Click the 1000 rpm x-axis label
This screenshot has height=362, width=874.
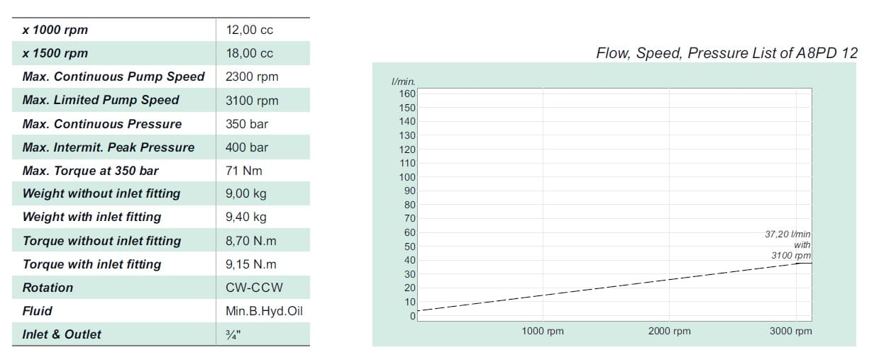click(x=543, y=331)
